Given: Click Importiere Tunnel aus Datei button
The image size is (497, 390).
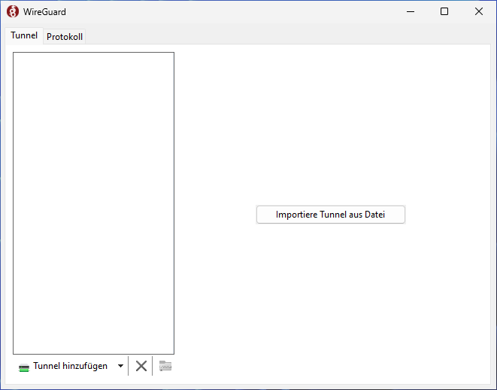Looking at the screenshot, I should tap(330, 215).
